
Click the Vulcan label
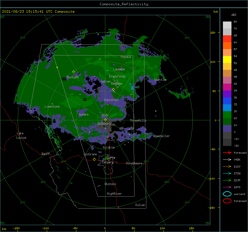(x=140, y=205)
